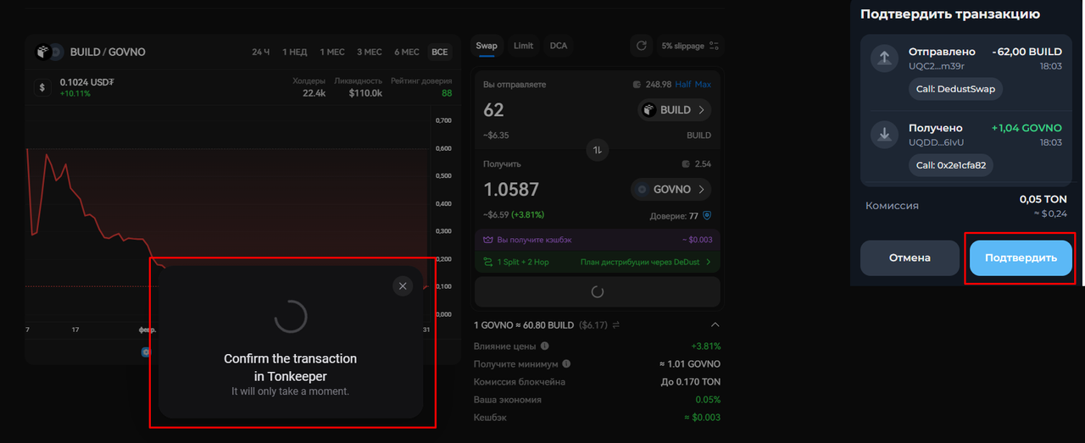This screenshot has width=1085, height=443.
Task: Swap send and receive token direction
Action: point(597,150)
